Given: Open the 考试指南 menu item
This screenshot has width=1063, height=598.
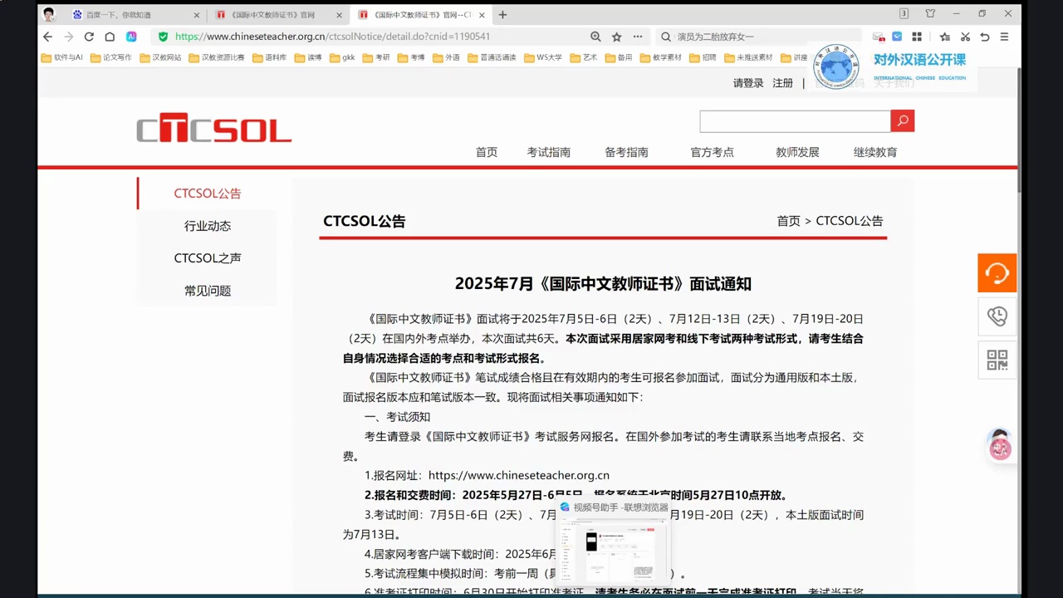Looking at the screenshot, I should coord(549,152).
